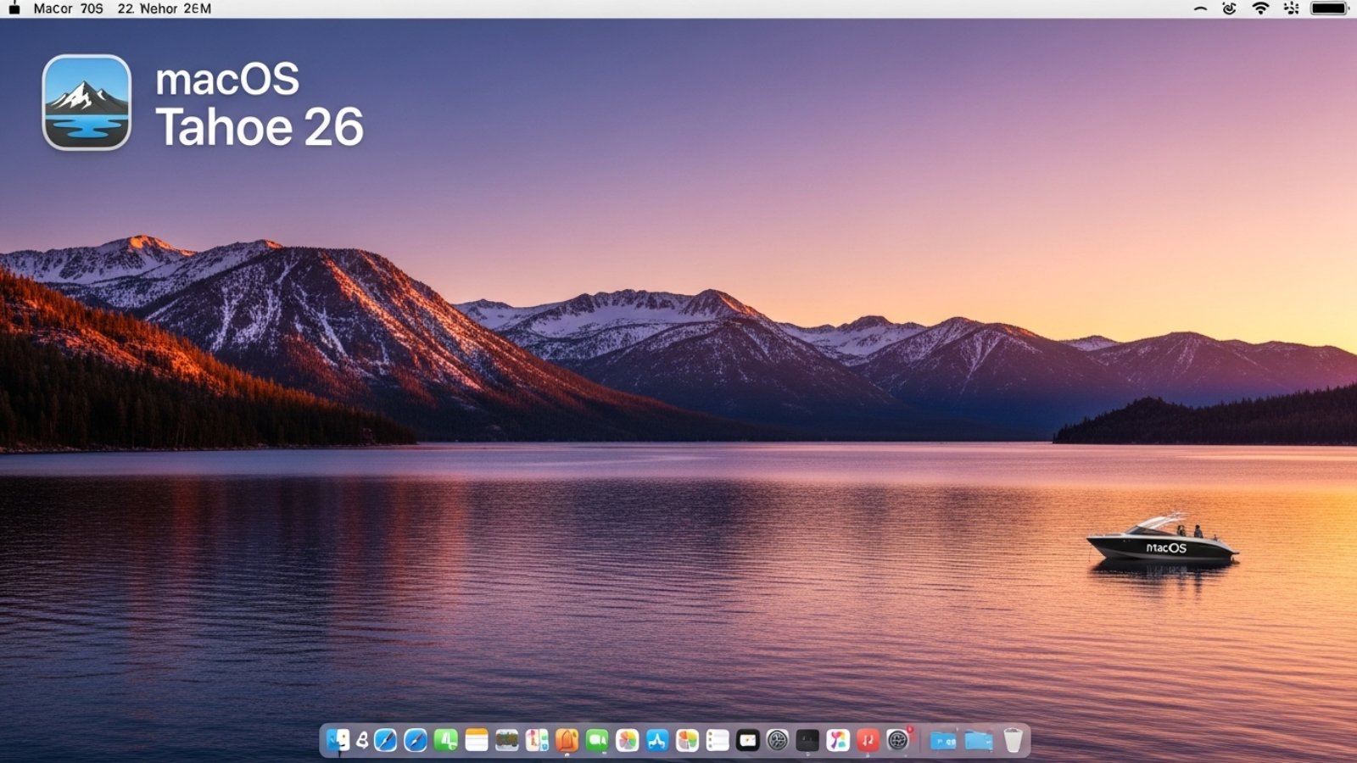Launch FaceTime from the Dock
The height and width of the screenshot is (763, 1357).
coord(597,740)
